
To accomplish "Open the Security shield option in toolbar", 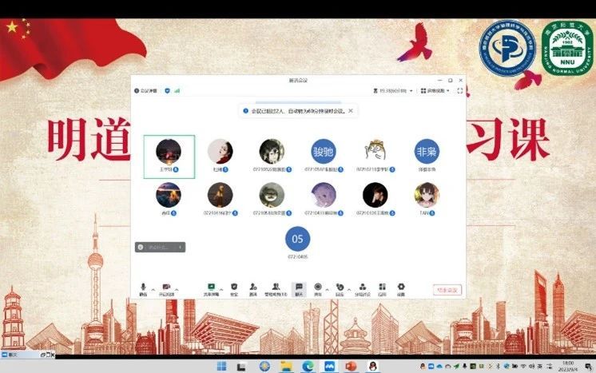I will pyautogui.click(x=233, y=288).
